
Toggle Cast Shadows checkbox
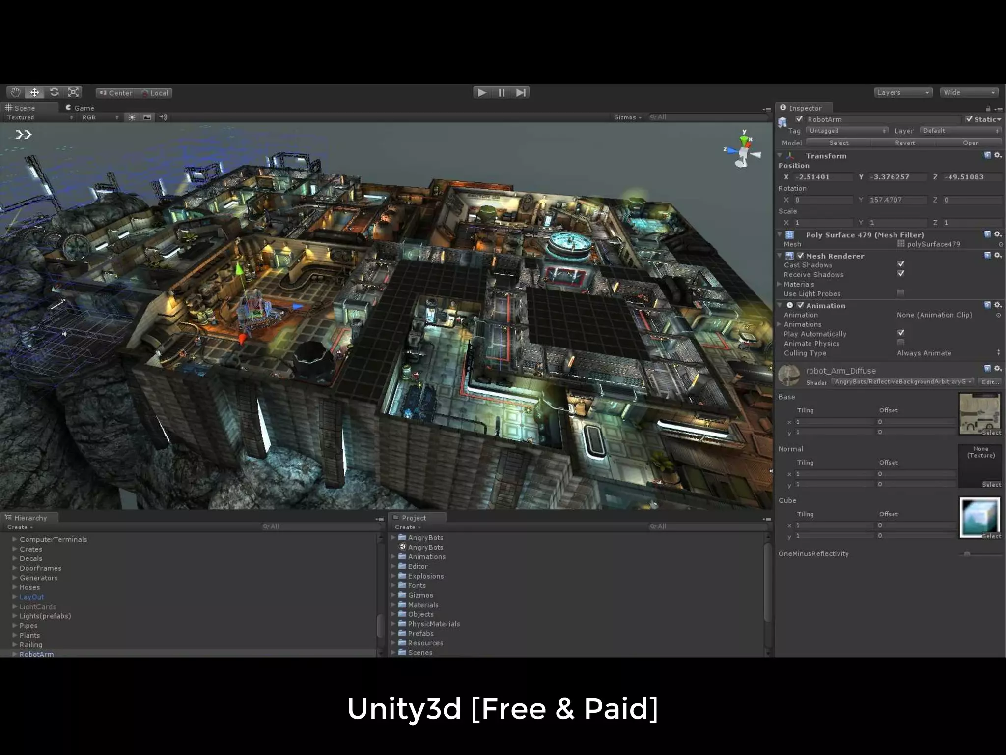[x=900, y=264]
